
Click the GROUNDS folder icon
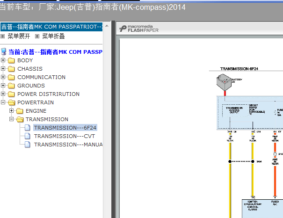11,86
